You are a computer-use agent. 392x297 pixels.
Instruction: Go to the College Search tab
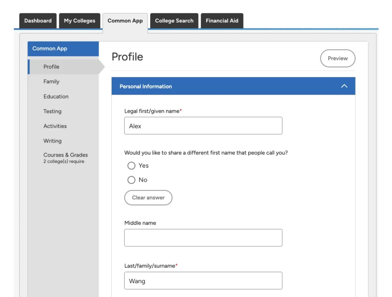174,21
